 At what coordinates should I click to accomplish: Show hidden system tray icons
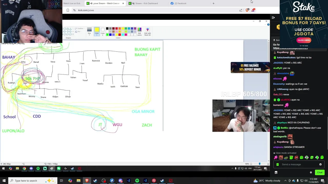point(285,181)
